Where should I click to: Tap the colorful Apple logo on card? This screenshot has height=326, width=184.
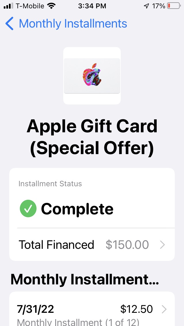coord(92,75)
